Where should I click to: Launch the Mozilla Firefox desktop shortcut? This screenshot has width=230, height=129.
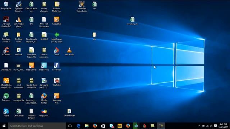click(44, 99)
